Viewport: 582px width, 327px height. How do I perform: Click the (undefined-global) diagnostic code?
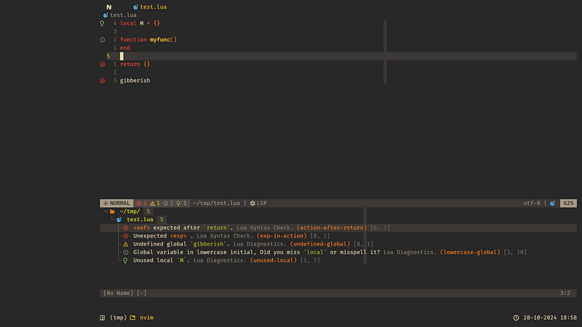320,244
